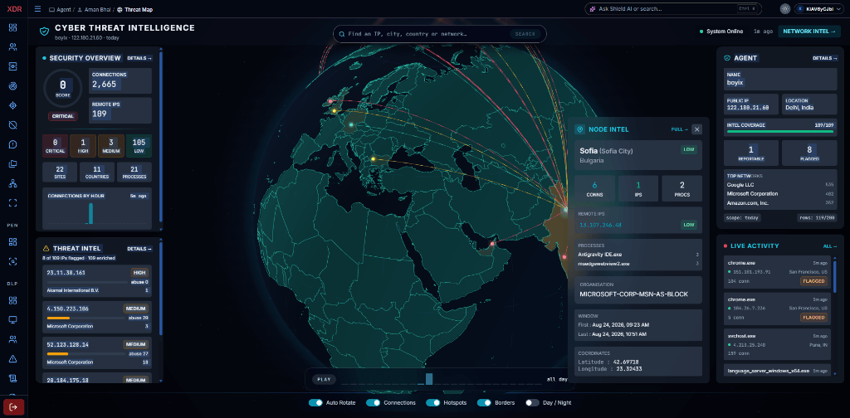Toggle the Hotspots switch
The height and width of the screenshot is (418, 850).
point(433,403)
